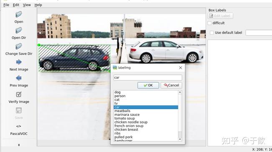
Task: Confirm label with OK button
Action: 148,85
